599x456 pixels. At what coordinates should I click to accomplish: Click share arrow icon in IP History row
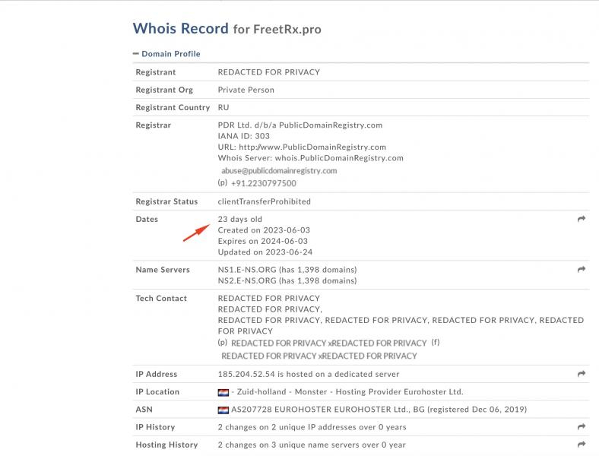(582, 426)
